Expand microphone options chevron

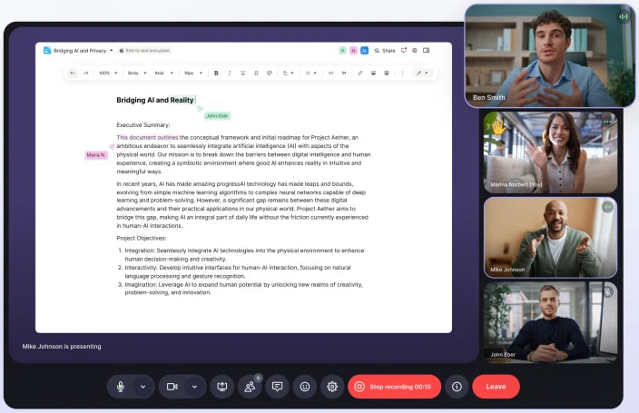pos(143,387)
